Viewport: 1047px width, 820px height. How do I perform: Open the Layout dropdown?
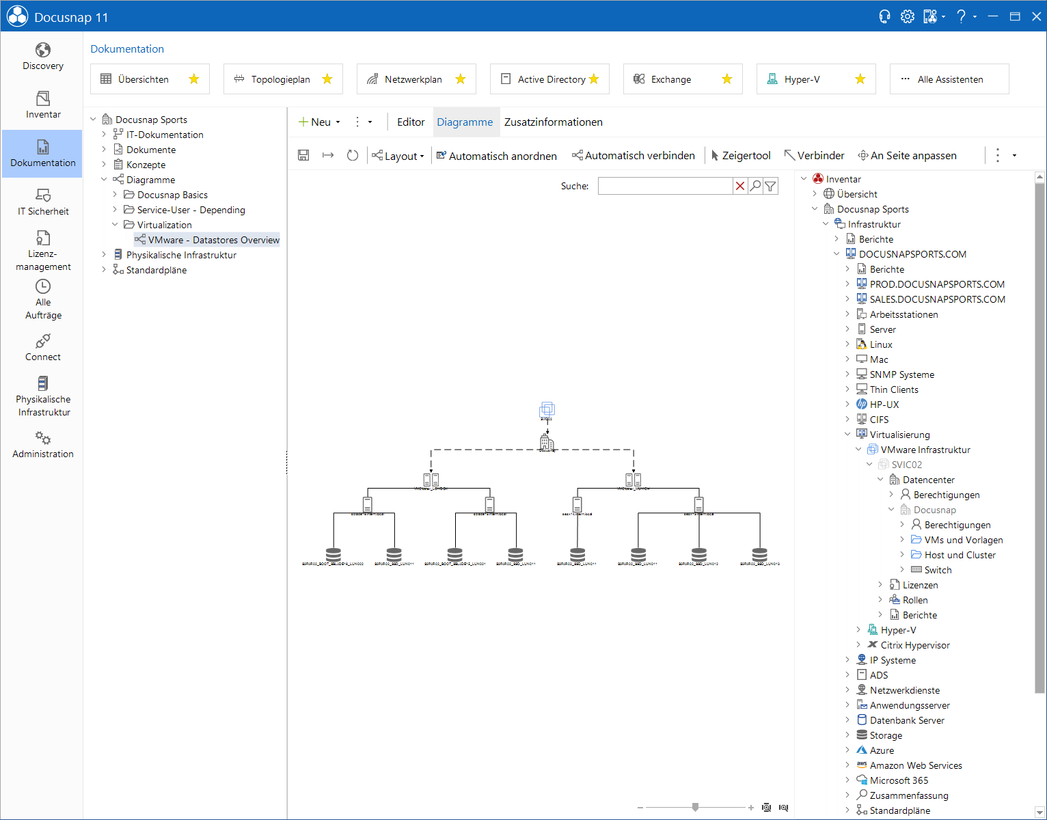[x=398, y=156]
